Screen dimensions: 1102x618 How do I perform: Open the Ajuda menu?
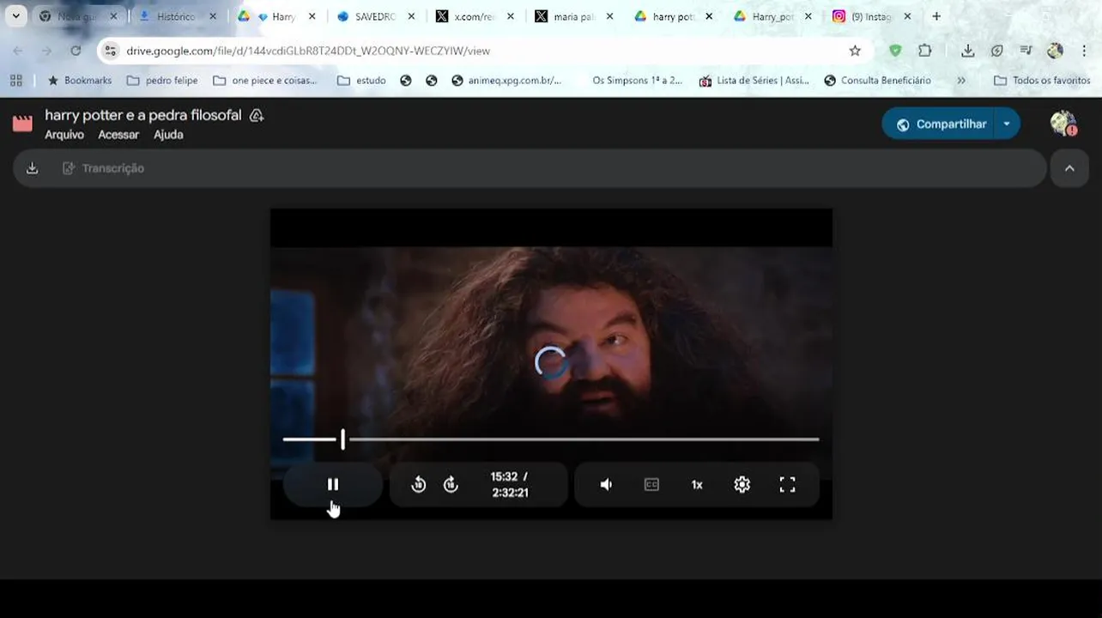pos(168,135)
